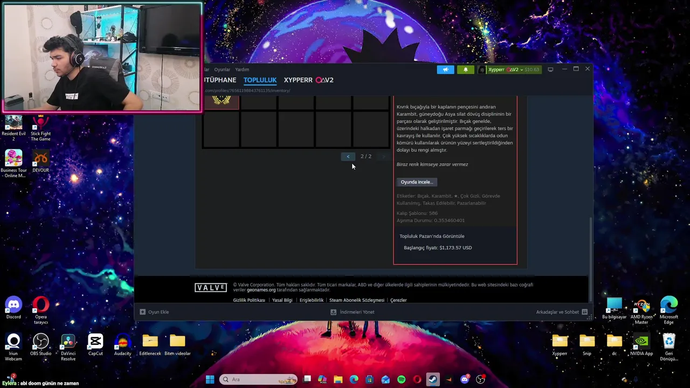690x388 pixels.
Task: Open Microsoft Edge desktop shortcut
Action: click(669, 311)
